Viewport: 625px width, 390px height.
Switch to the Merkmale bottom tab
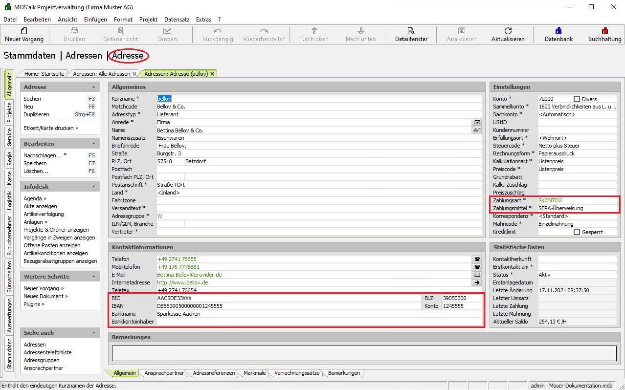tap(254, 373)
